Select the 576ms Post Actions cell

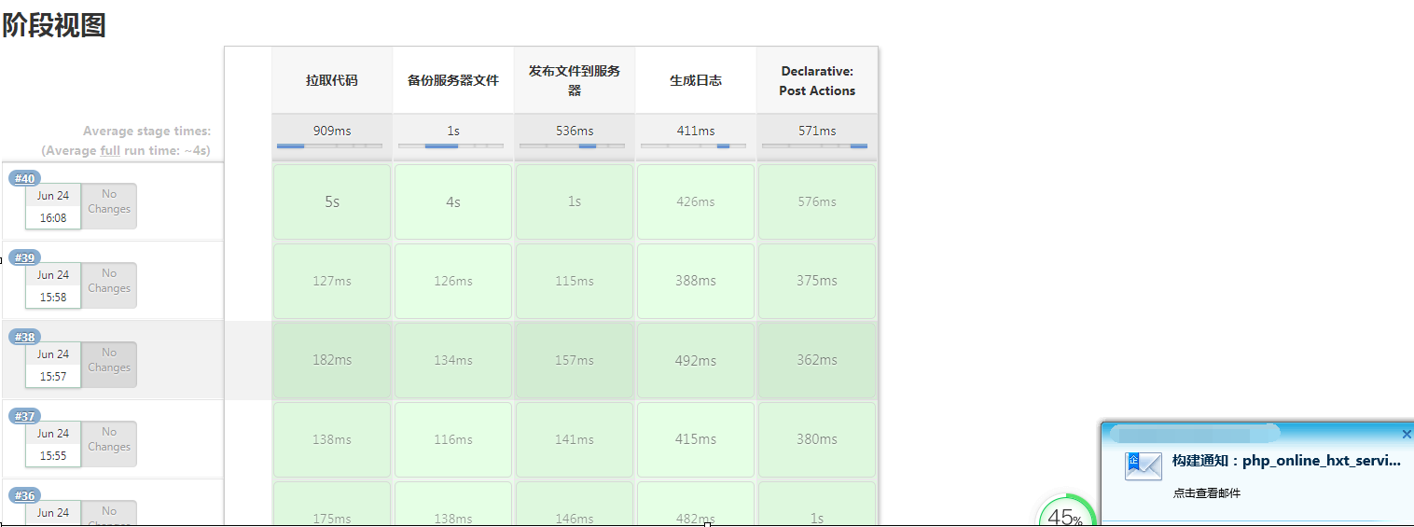[817, 201]
